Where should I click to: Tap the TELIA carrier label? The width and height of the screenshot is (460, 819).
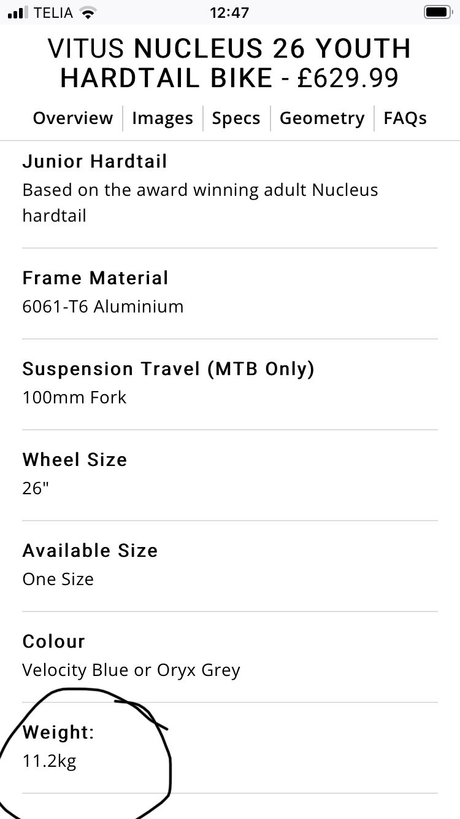[x=53, y=12]
